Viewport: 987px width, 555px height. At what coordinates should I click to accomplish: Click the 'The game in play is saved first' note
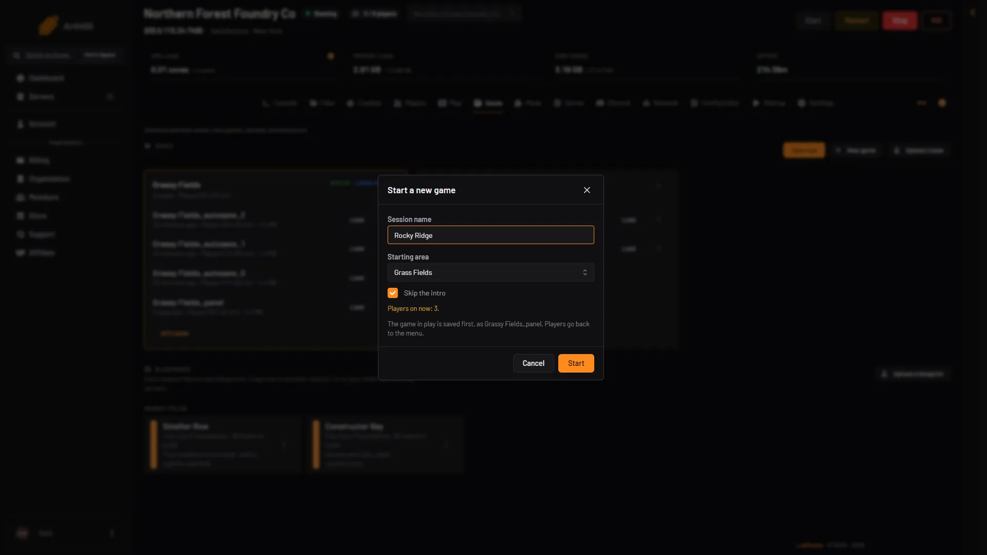[x=488, y=329]
